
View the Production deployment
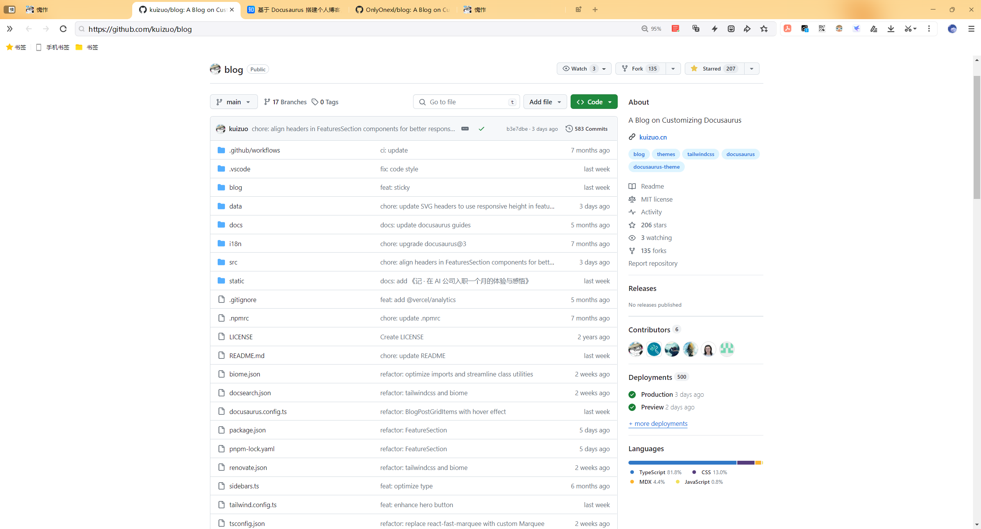[x=657, y=394]
